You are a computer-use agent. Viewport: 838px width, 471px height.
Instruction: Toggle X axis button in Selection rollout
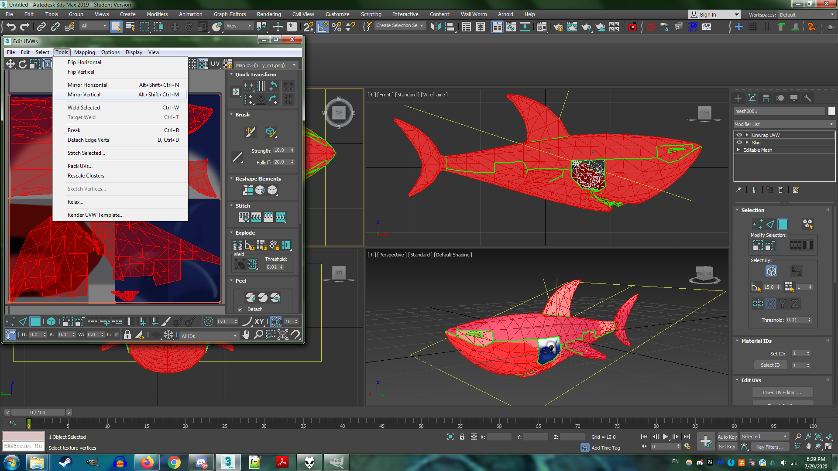(771, 304)
